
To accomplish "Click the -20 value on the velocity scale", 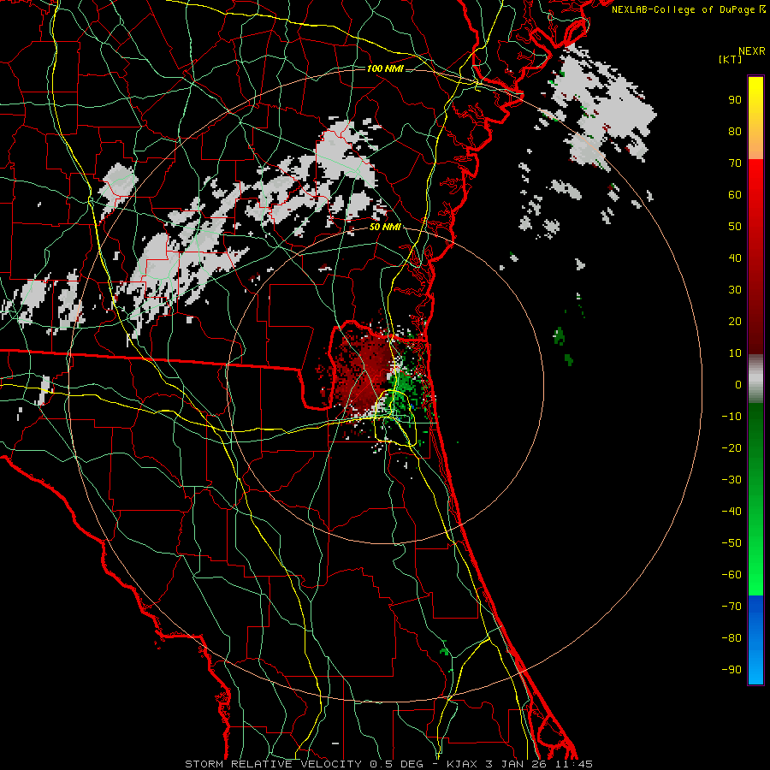I will [731, 448].
